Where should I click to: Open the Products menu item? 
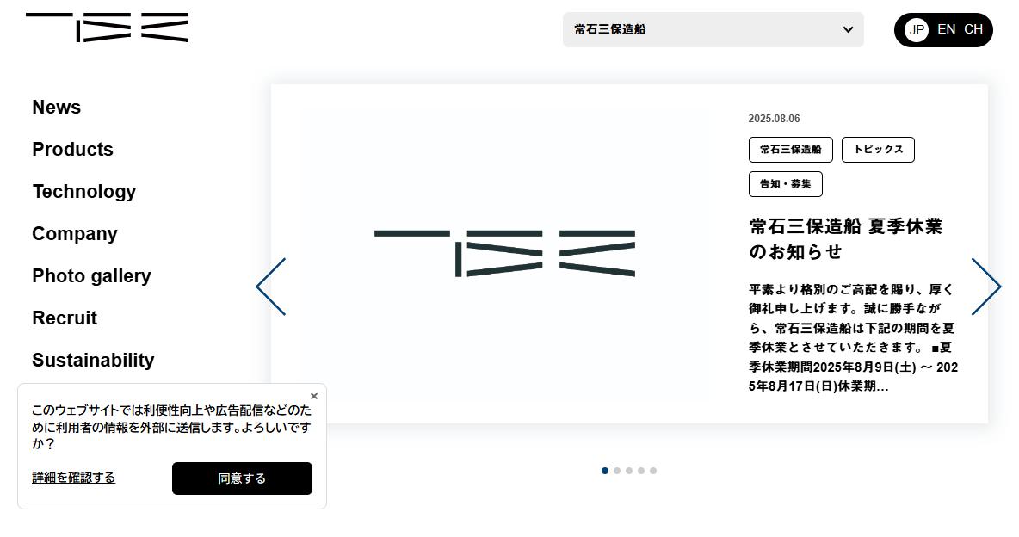(73, 150)
